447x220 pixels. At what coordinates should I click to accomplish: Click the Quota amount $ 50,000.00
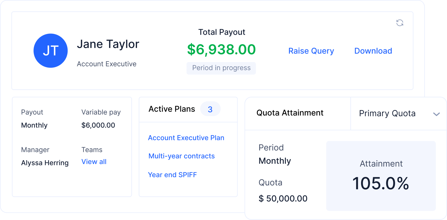(x=283, y=199)
